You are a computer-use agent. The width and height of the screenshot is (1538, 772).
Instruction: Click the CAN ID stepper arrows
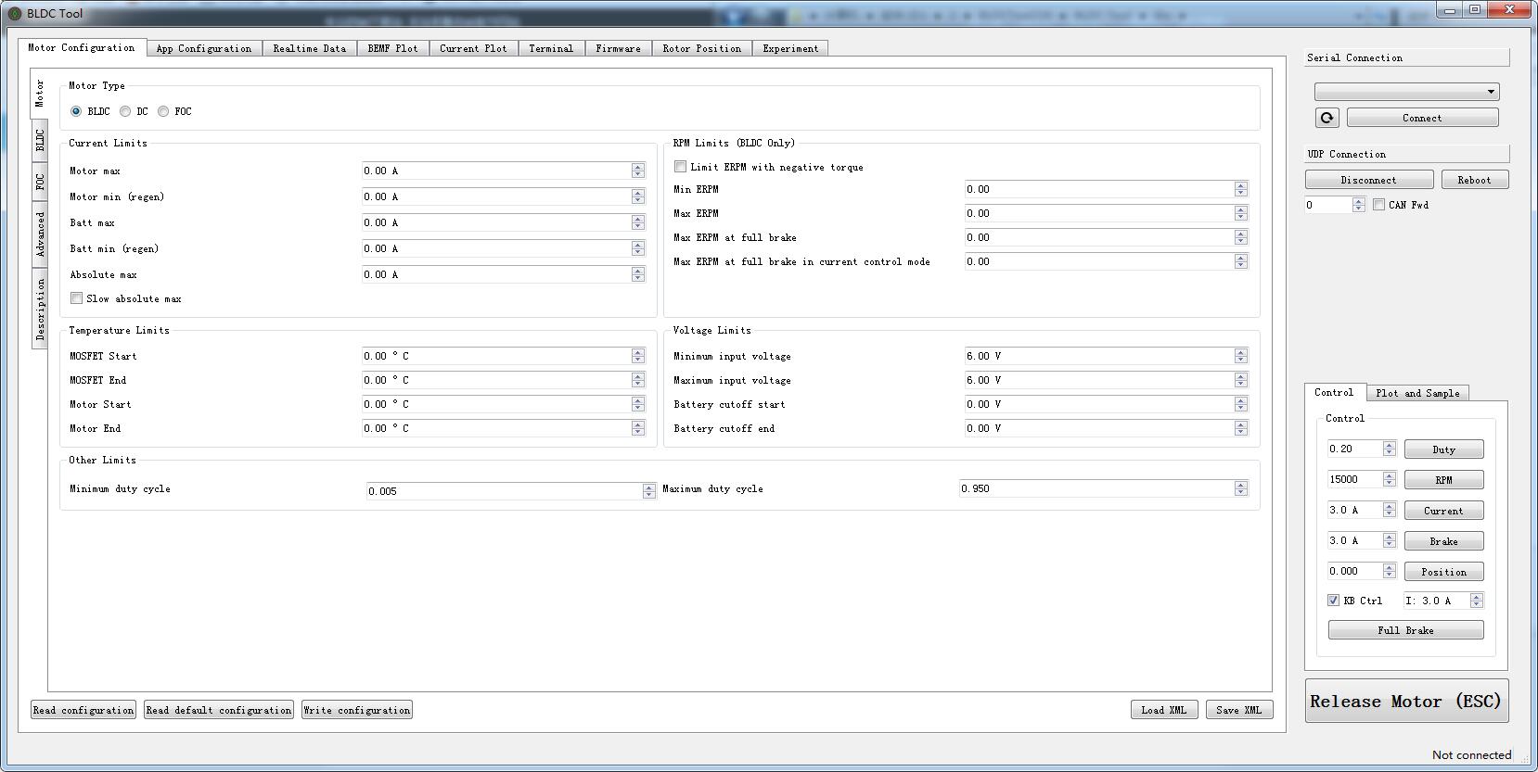pyautogui.click(x=1359, y=205)
